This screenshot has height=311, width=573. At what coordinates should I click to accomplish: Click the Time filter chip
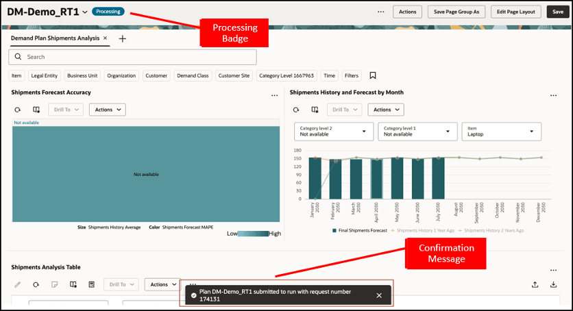coord(329,75)
